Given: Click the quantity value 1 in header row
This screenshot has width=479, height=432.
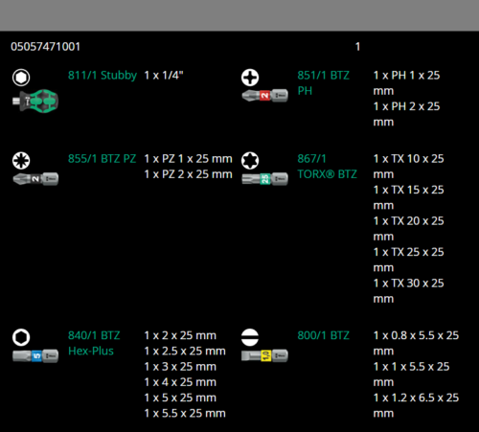Looking at the screenshot, I should pos(357,47).
